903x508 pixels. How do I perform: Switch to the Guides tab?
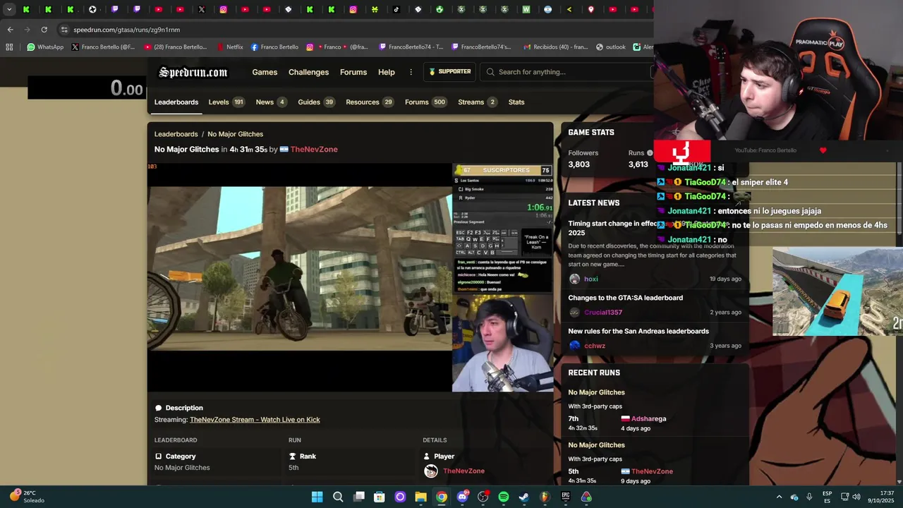316,102
